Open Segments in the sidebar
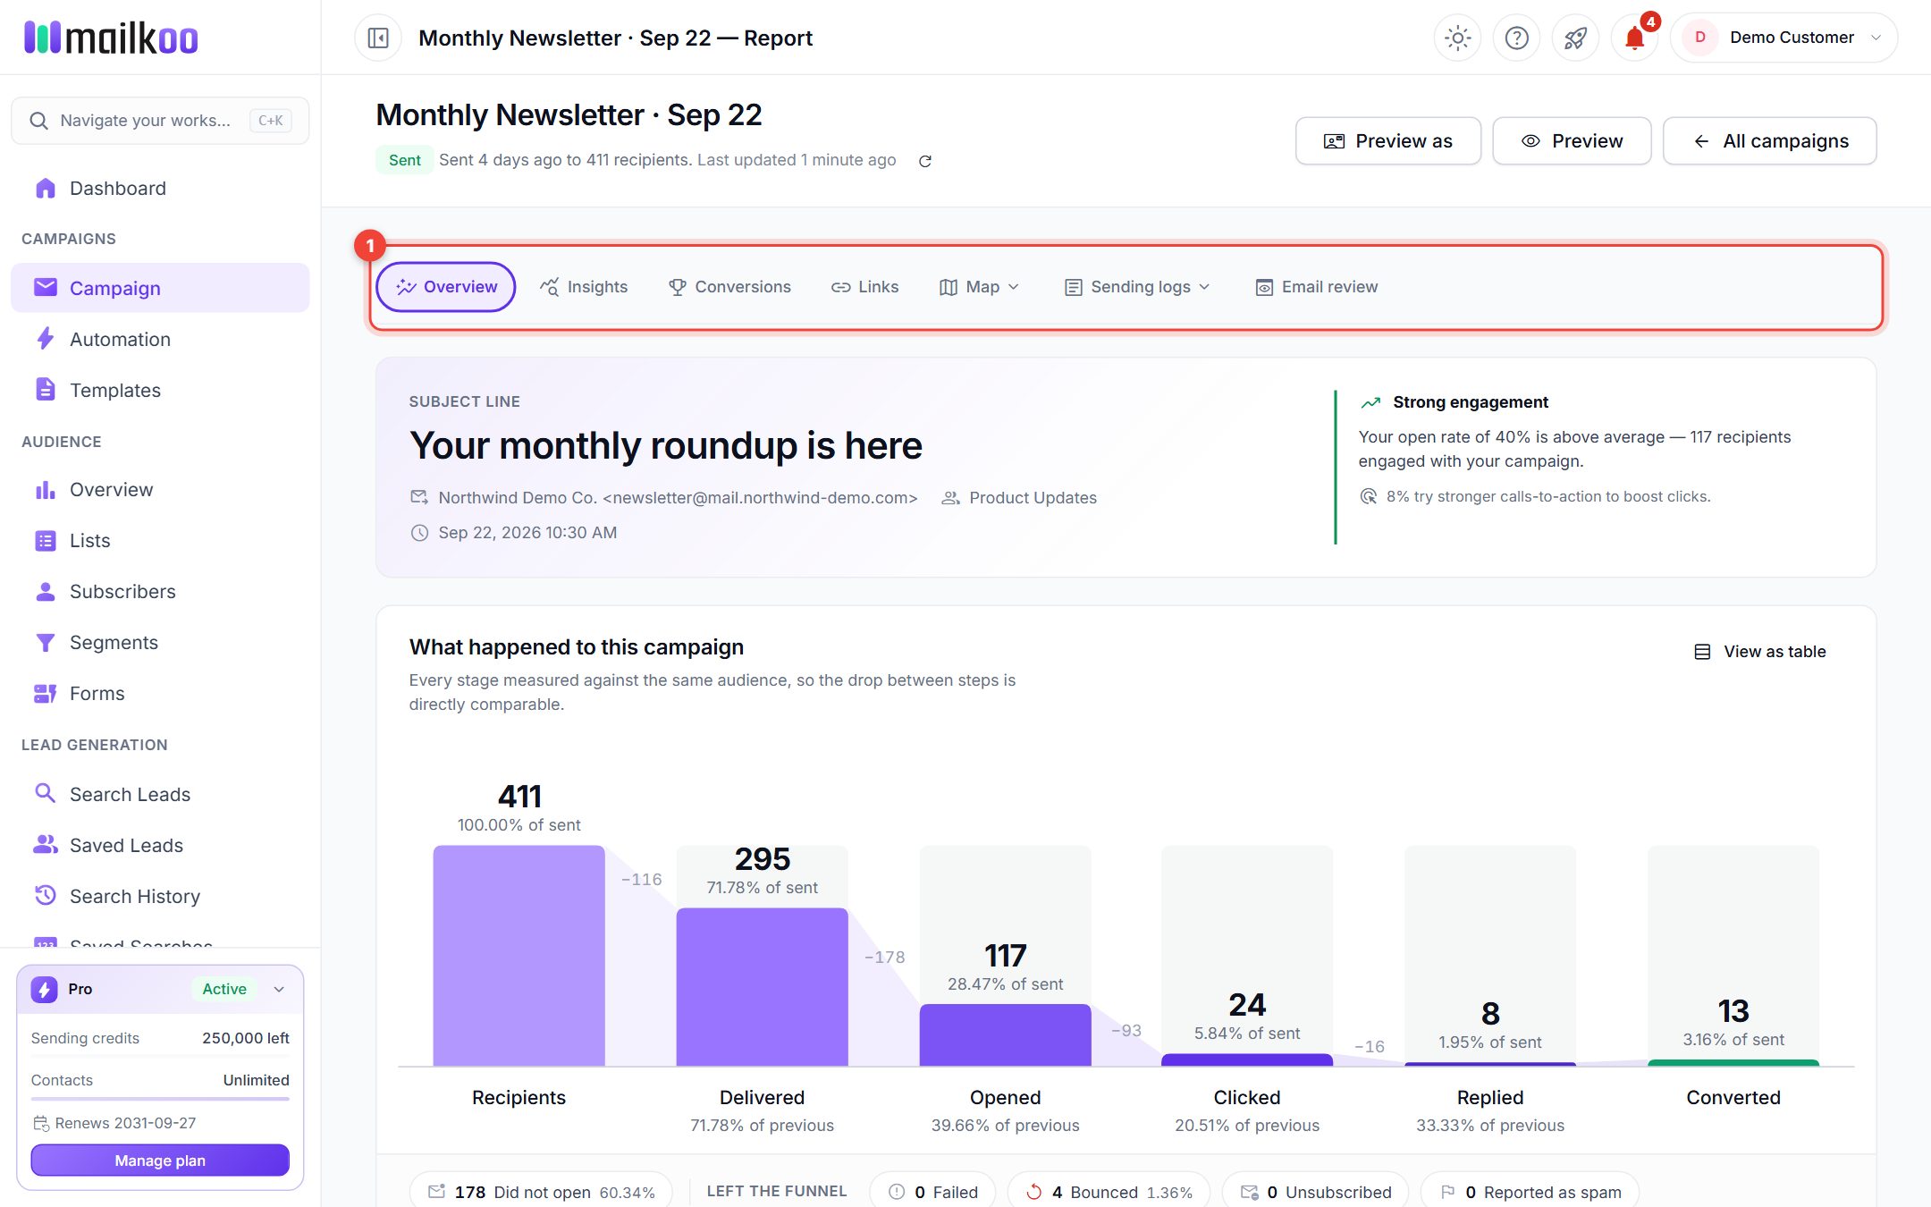1931x1207 pixels. [160, 643]
